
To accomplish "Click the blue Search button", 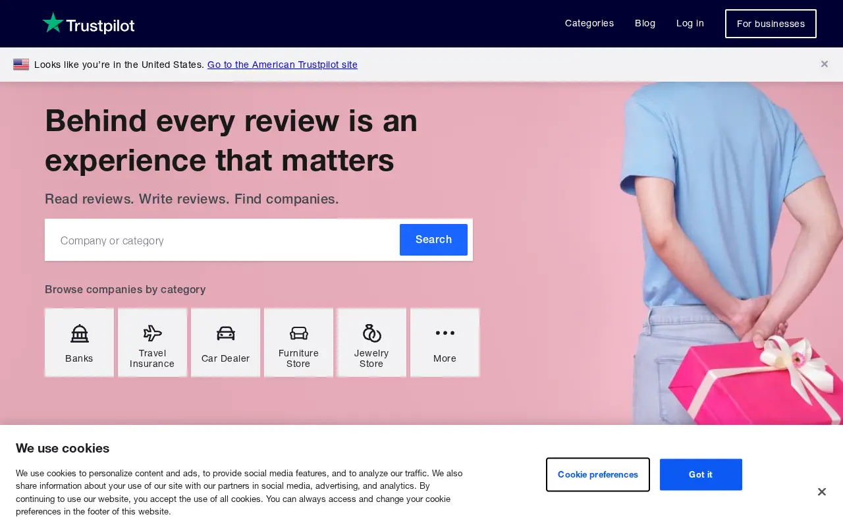I will (x=433, y=240).
